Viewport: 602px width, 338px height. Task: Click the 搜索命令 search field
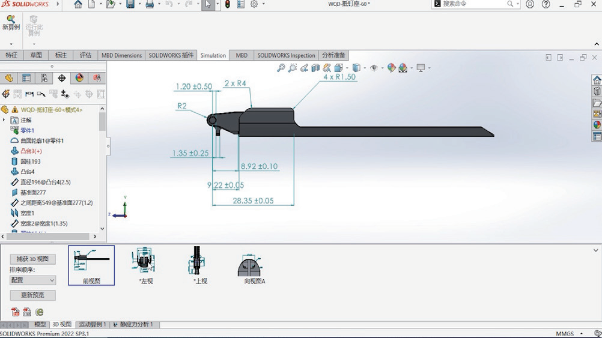(475, 4)
